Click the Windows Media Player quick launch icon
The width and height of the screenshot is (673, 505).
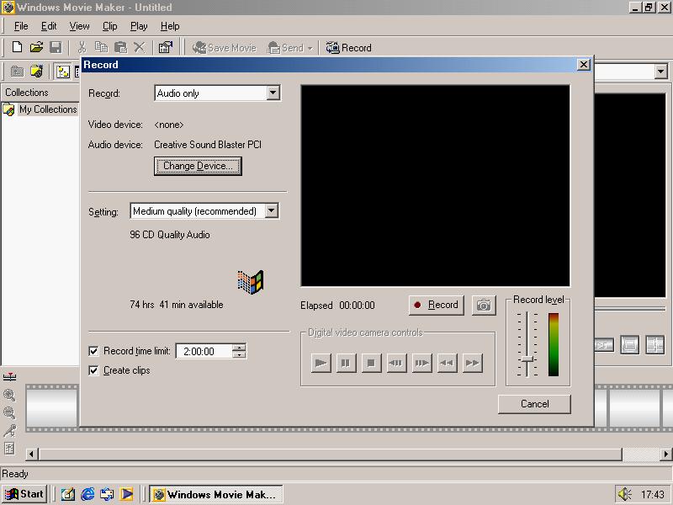point(126,494)
